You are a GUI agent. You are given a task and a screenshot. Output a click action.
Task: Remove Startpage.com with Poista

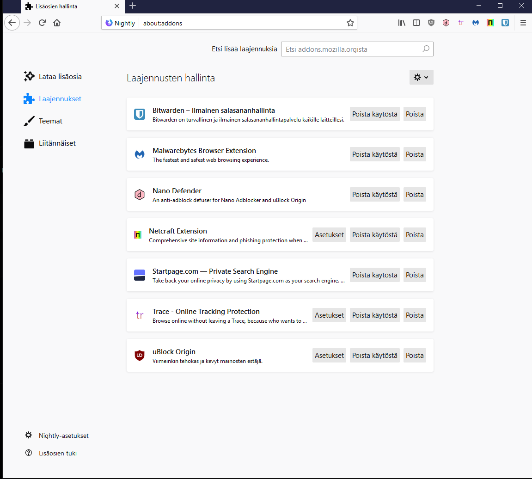pyautogui.click(x=415, y=275)
